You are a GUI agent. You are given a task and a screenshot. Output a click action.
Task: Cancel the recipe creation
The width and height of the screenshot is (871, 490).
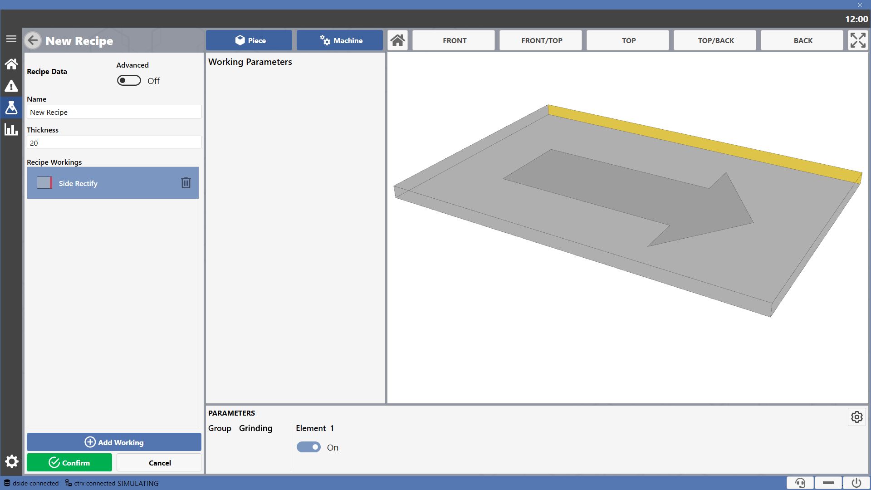point(159,462)
